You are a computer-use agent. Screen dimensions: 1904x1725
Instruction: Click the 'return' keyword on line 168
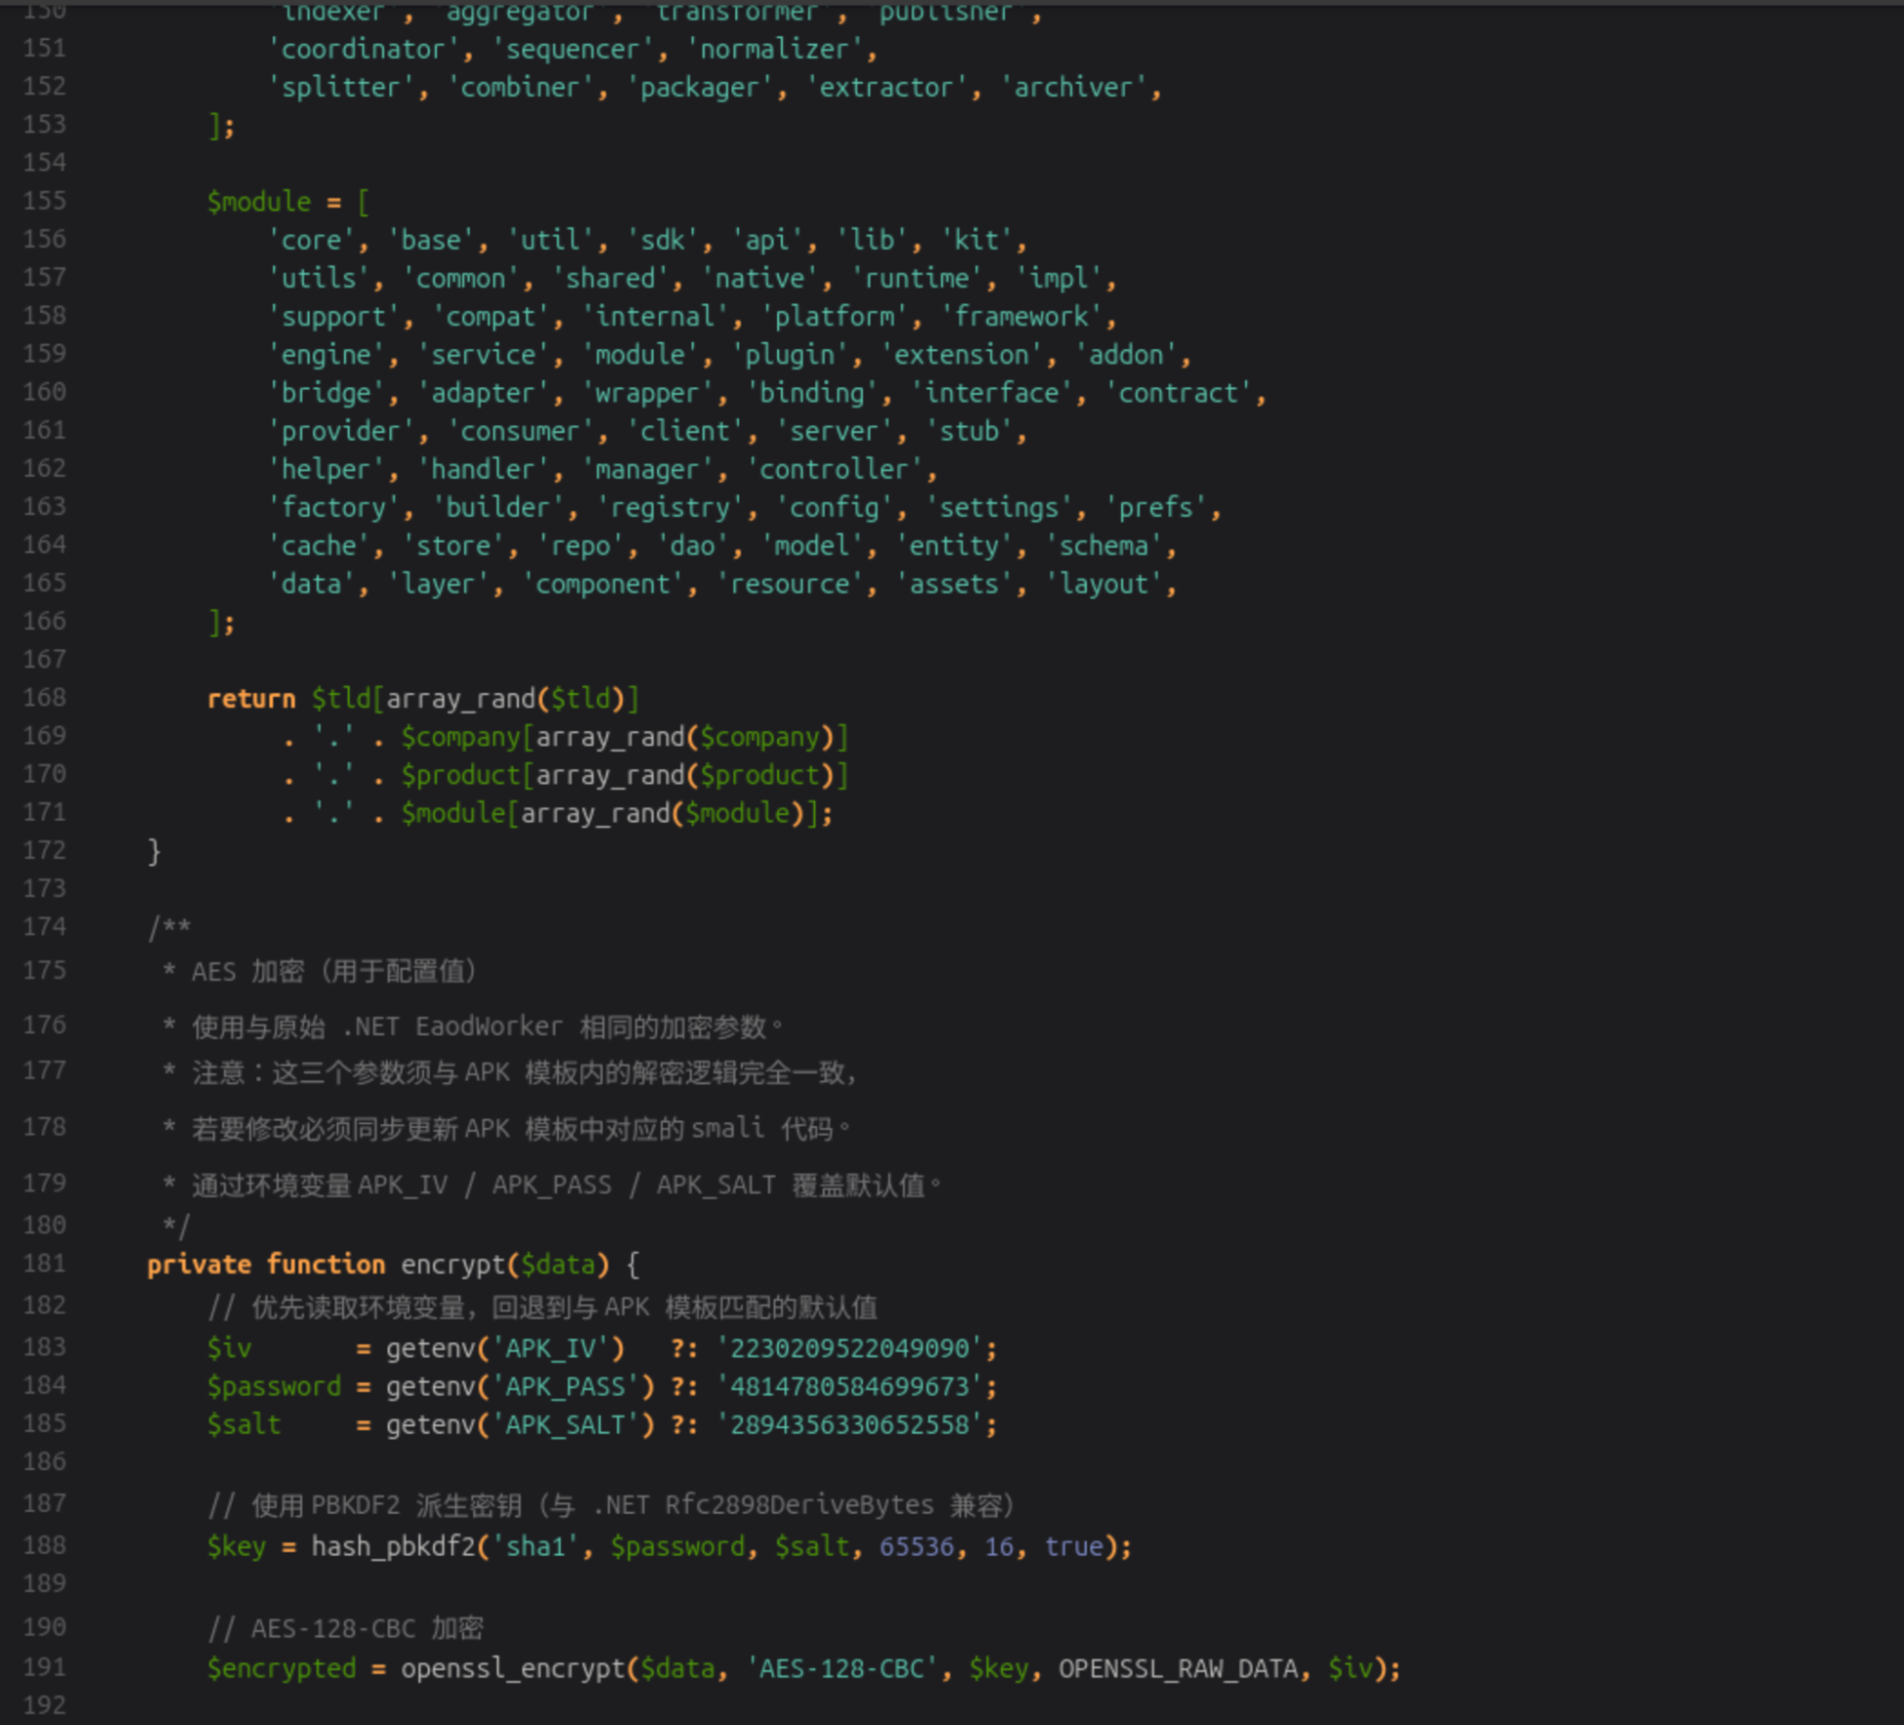point(251,699)
